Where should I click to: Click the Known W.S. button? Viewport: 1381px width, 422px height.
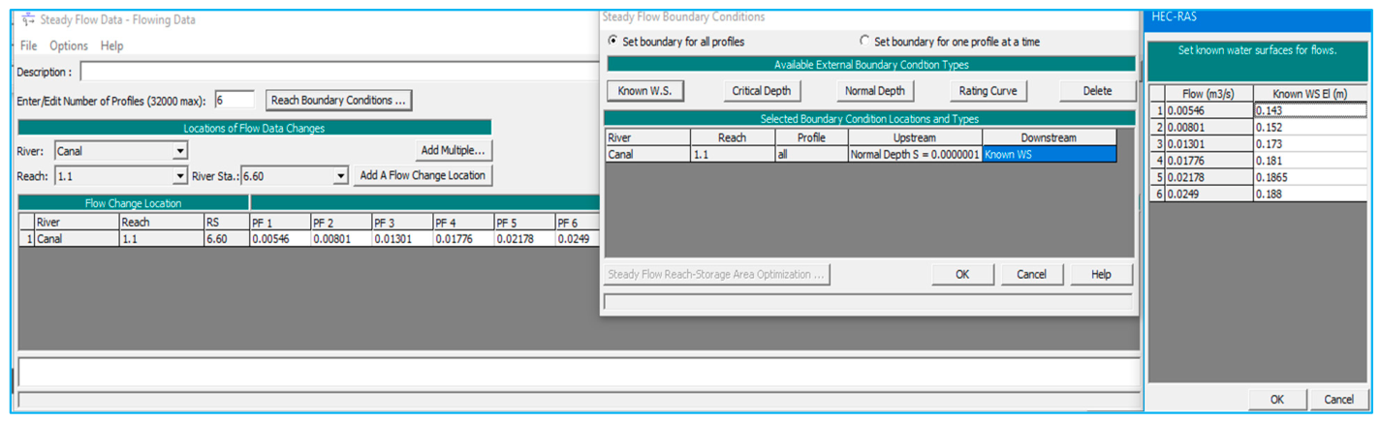645,90
